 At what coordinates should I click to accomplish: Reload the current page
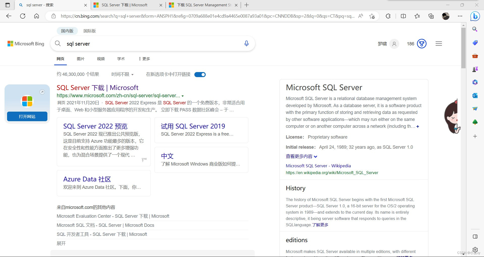tap(23, 16)
